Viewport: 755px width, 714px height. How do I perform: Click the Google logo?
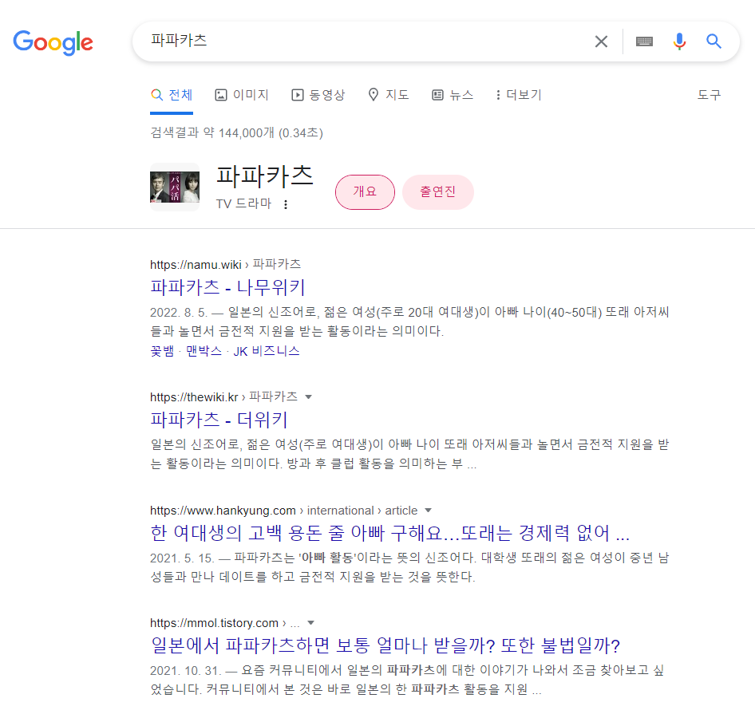click(x=53, y=42)
